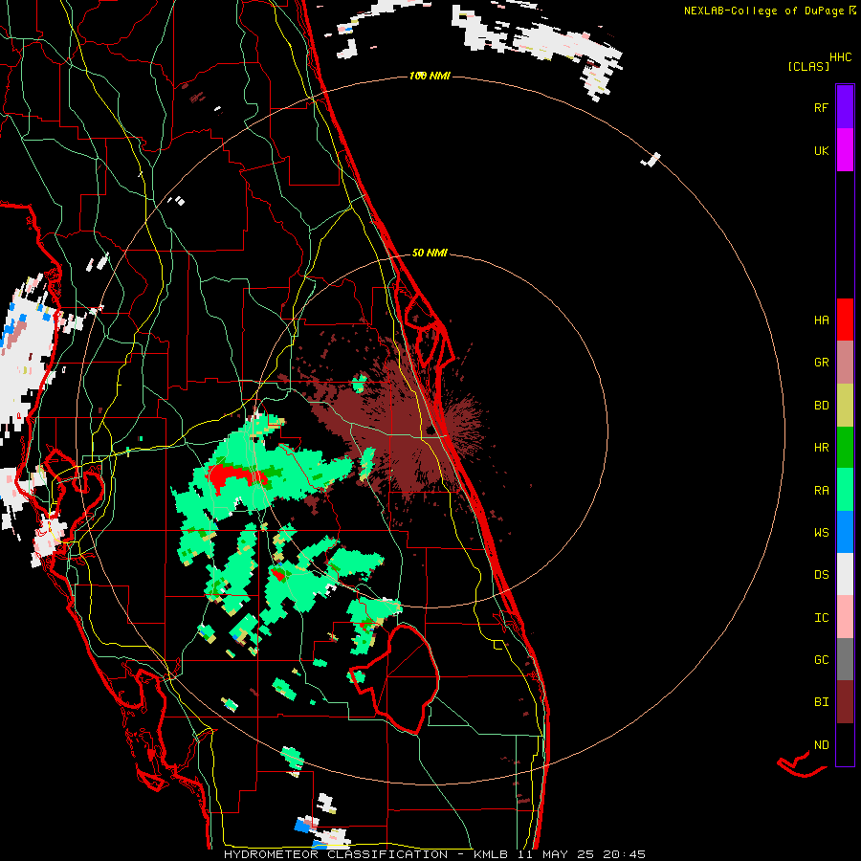Click the '50 NMI' range ring label
This screenshot has width=861, height=861.
[430, 253]
